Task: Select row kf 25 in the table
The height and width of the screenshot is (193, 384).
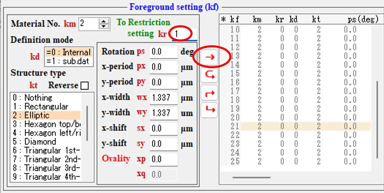Action: tap(296, 161)
